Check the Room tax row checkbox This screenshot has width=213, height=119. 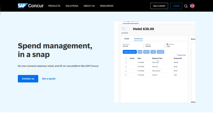tap(126, 67)
